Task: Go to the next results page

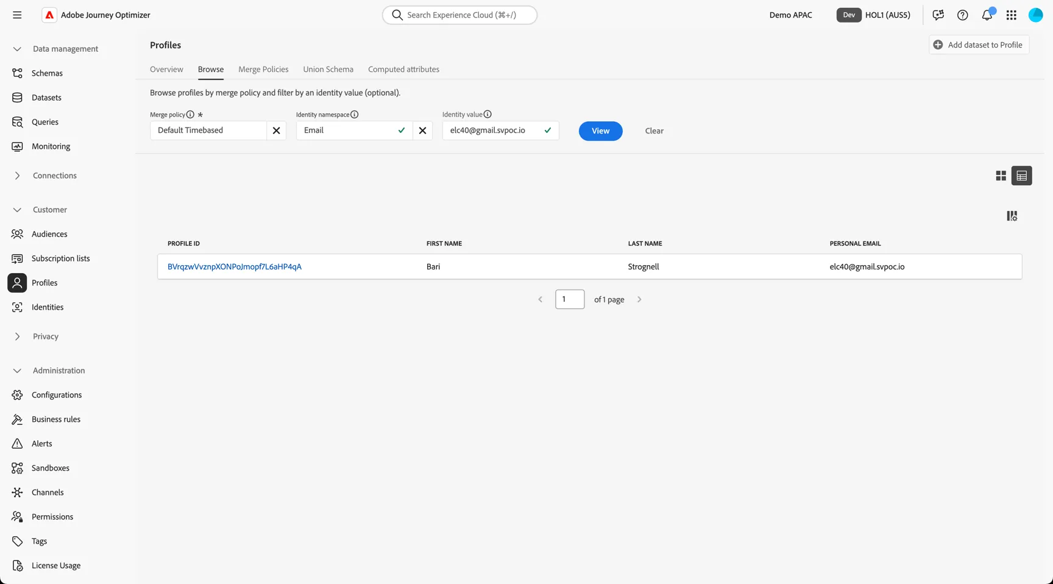Action: (x=639, y=299)
